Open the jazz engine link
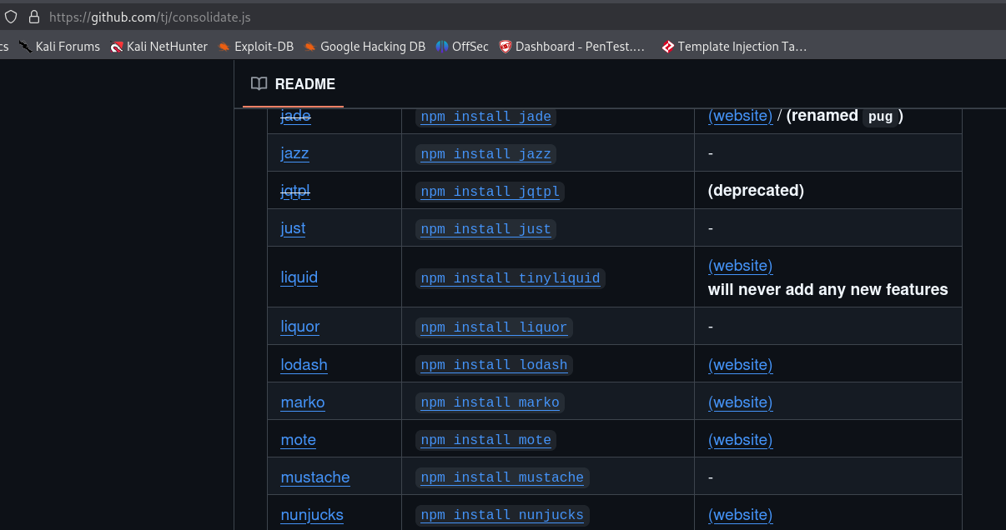Screen dimensions: 1006x530 click(294, 153)
